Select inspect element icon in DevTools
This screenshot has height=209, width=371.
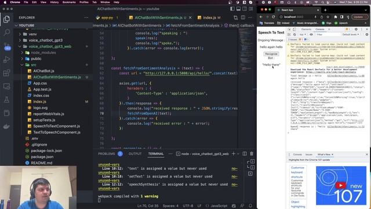click(x=289, y=29)
